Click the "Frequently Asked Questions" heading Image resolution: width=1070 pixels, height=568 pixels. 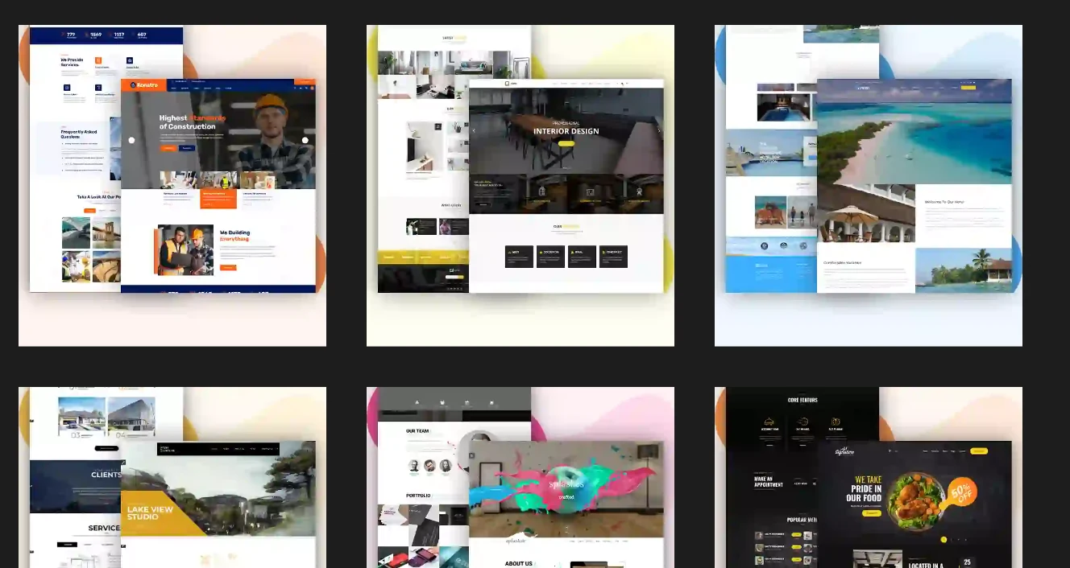[x=79, y=134]
